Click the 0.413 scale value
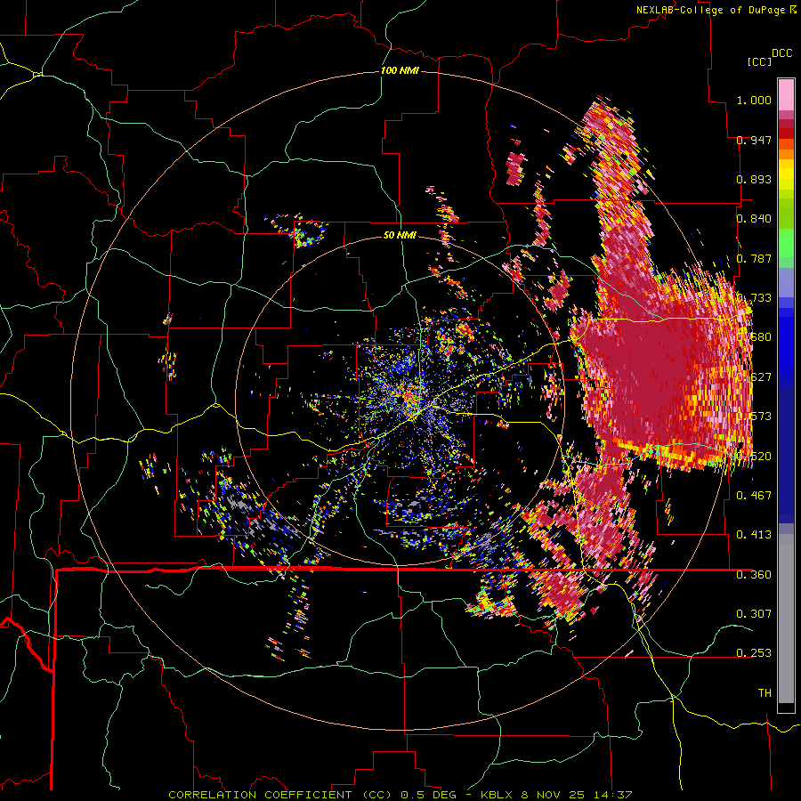 click(754, 534)
